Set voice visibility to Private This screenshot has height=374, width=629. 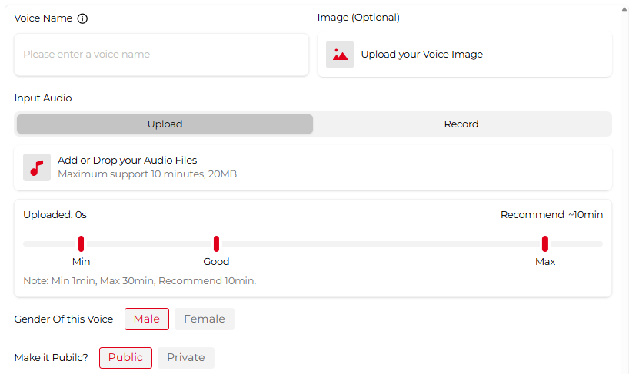[186, 358]
